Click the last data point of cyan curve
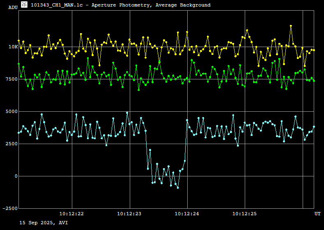The height and width of the screenshot is (230, 324). (x=314, y=127)
